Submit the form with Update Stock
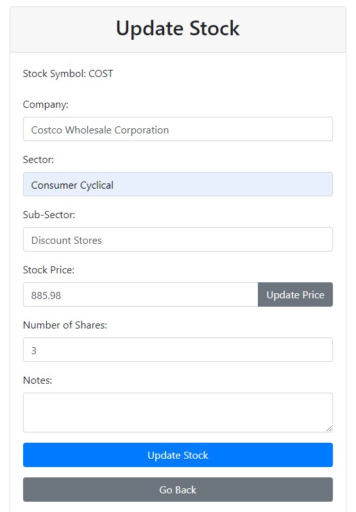Screen dimensions: 356x512 (178, 455)
